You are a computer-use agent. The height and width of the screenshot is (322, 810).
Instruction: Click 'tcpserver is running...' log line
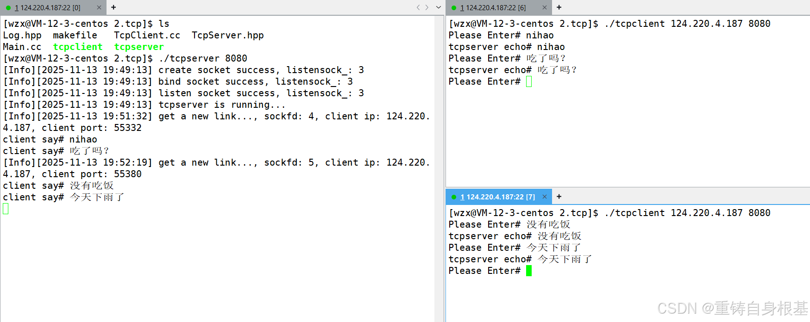point(144,105)
